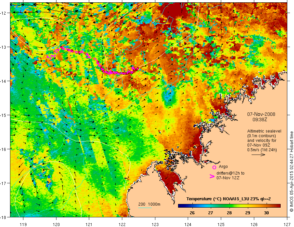Viewport: 294px width, 227px height.
Task: Click the cyan bathymetry legend line
Action: point(145,208)
